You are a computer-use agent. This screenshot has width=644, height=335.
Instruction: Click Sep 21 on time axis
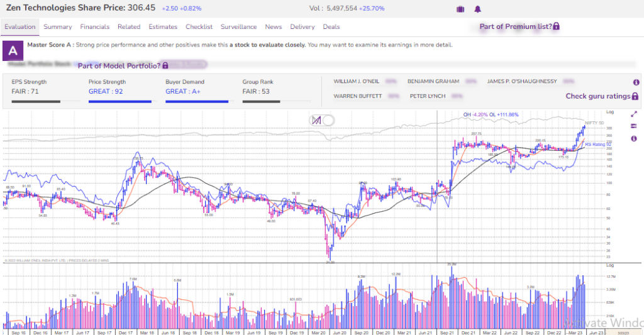[x=447, y=332]
